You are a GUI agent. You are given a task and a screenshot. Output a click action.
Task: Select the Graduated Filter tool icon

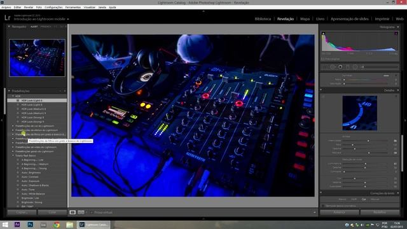pos(348,67)
